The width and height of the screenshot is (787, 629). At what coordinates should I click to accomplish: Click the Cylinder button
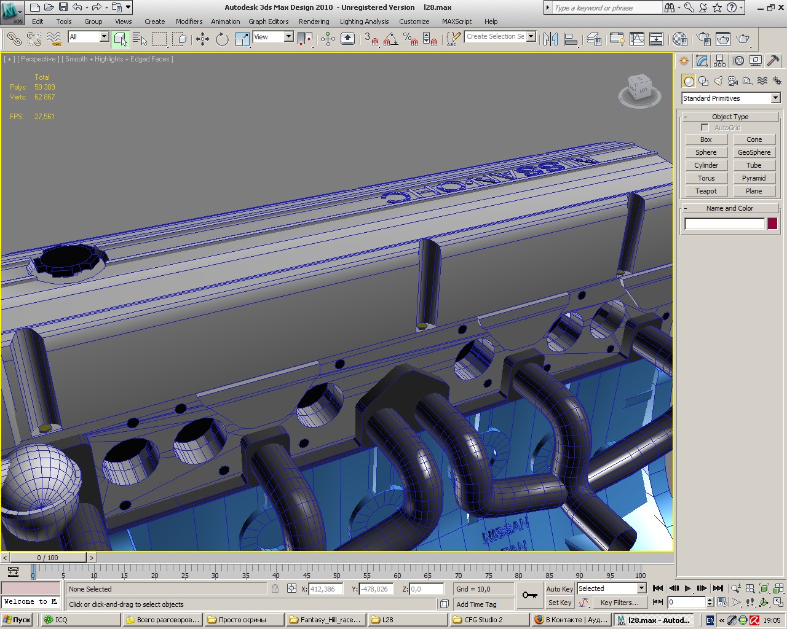coord(706,165)
